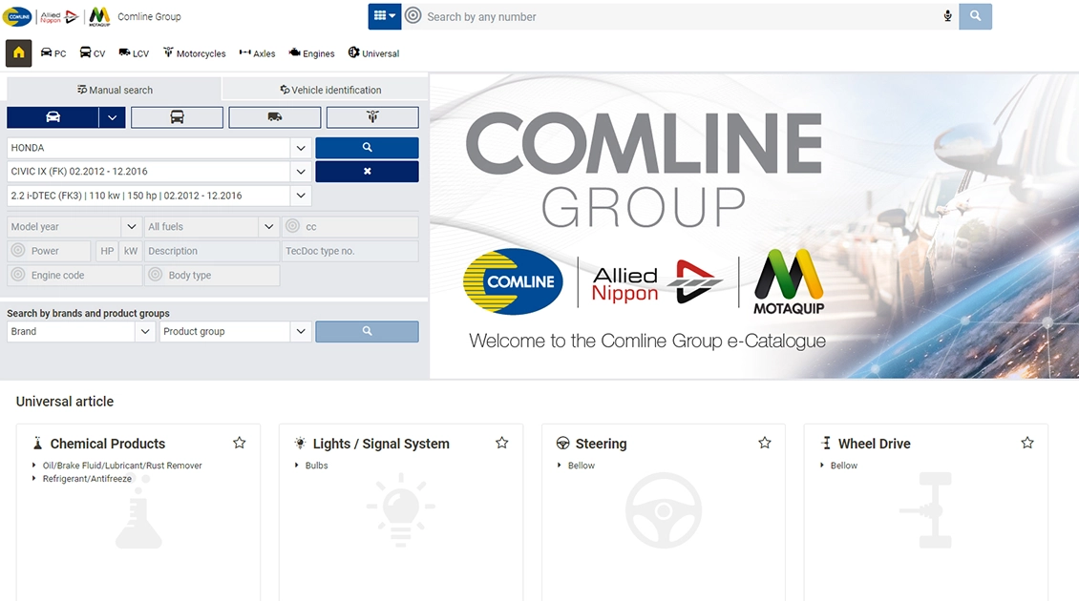1079x601 pixels.
Task: Select the passenger car type button
Action: click(53, 117)
